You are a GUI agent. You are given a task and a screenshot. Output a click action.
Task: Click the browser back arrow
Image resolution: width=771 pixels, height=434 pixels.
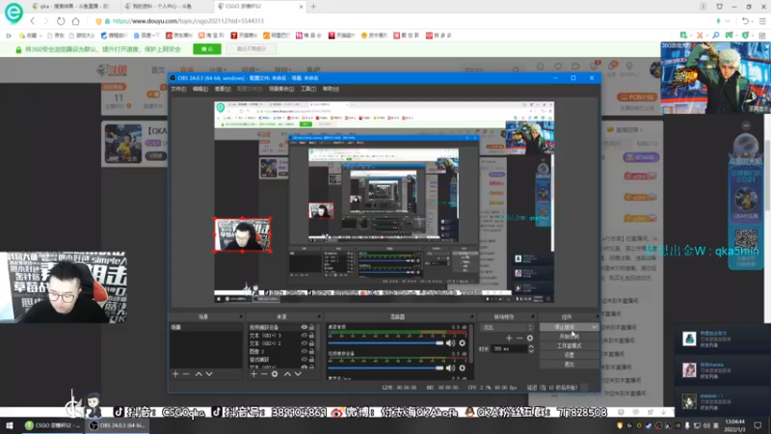[x=33, y=21]
